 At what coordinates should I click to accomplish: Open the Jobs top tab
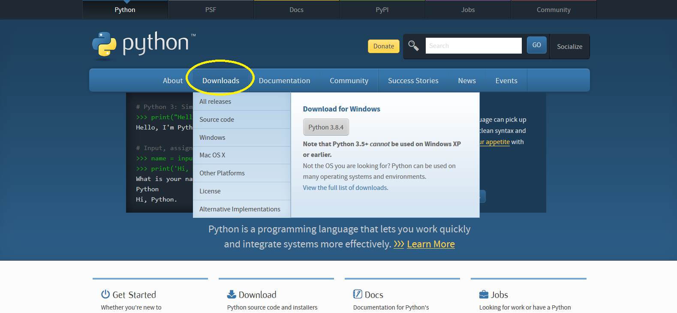point(468,9)
